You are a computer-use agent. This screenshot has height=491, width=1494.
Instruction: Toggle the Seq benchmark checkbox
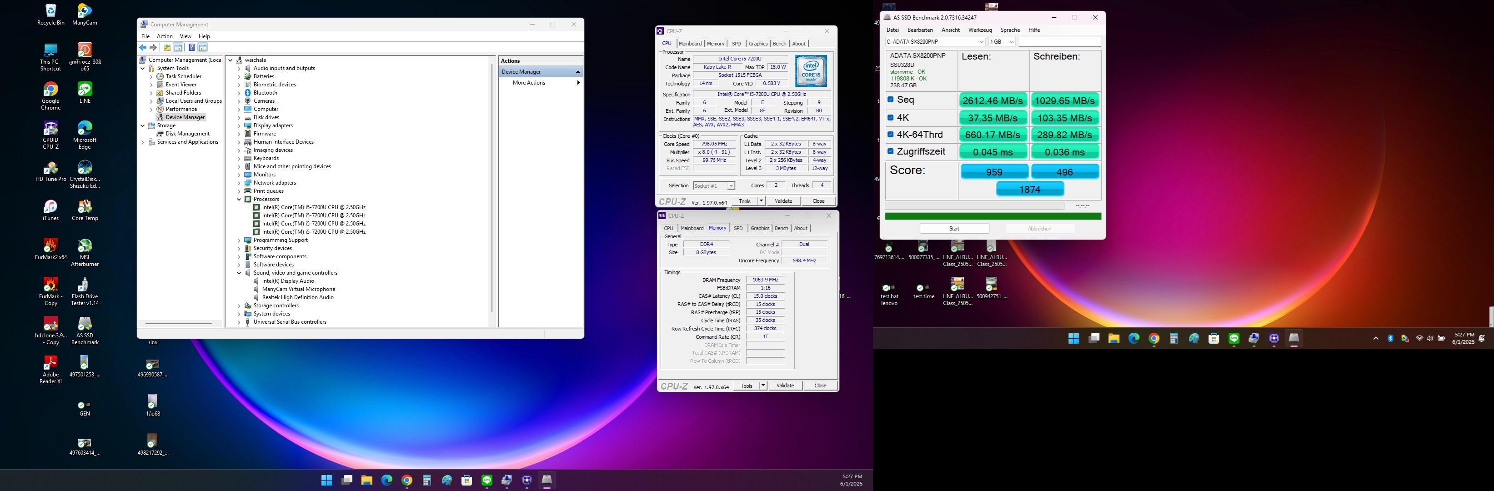click(x=891, y=100)
